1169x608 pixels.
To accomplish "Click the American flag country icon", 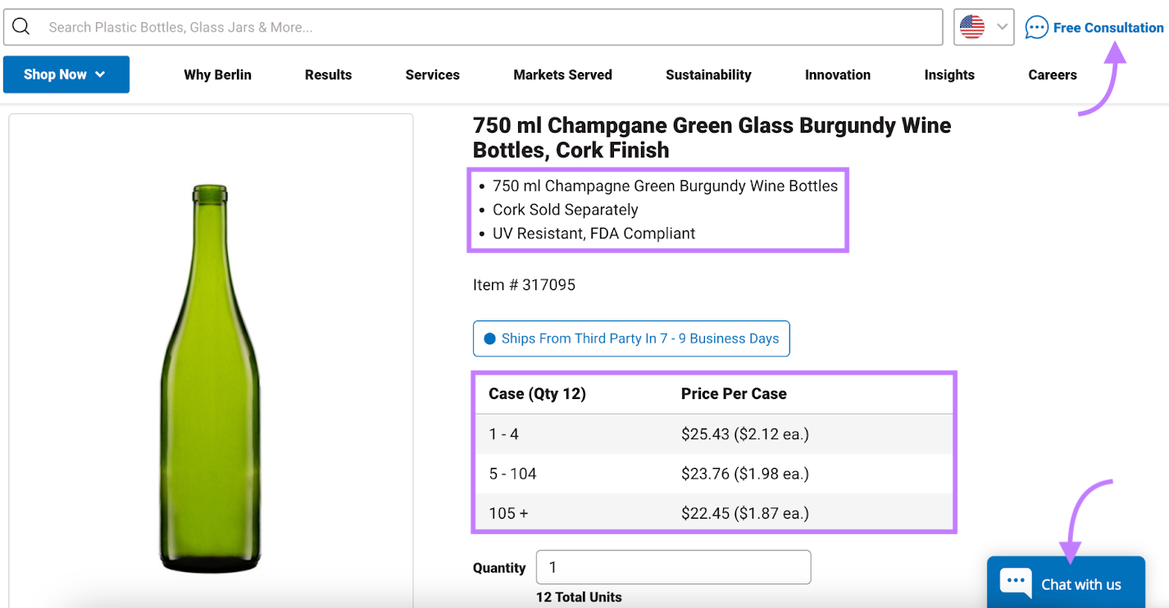I will [x=972, y=26].
